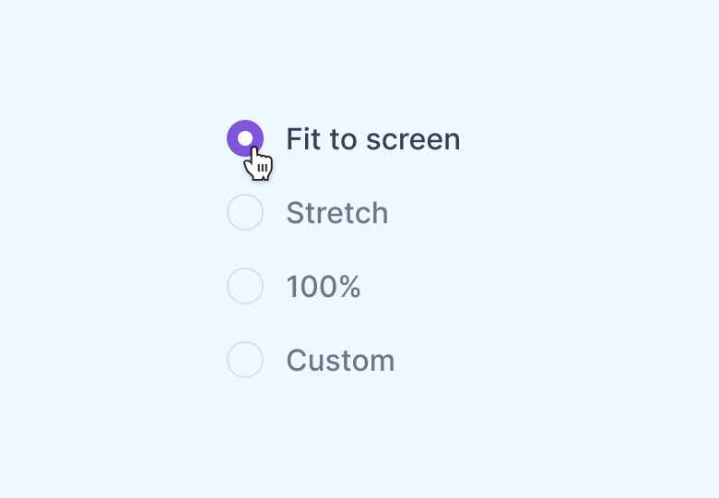Viewport: 719px width, 498px height.
Task: Click the 'Stretch' text label
Action: 336,213
